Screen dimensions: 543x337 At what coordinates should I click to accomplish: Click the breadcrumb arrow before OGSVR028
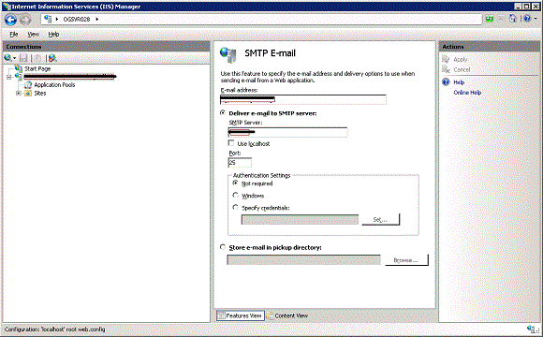click(x=57, y=19)
